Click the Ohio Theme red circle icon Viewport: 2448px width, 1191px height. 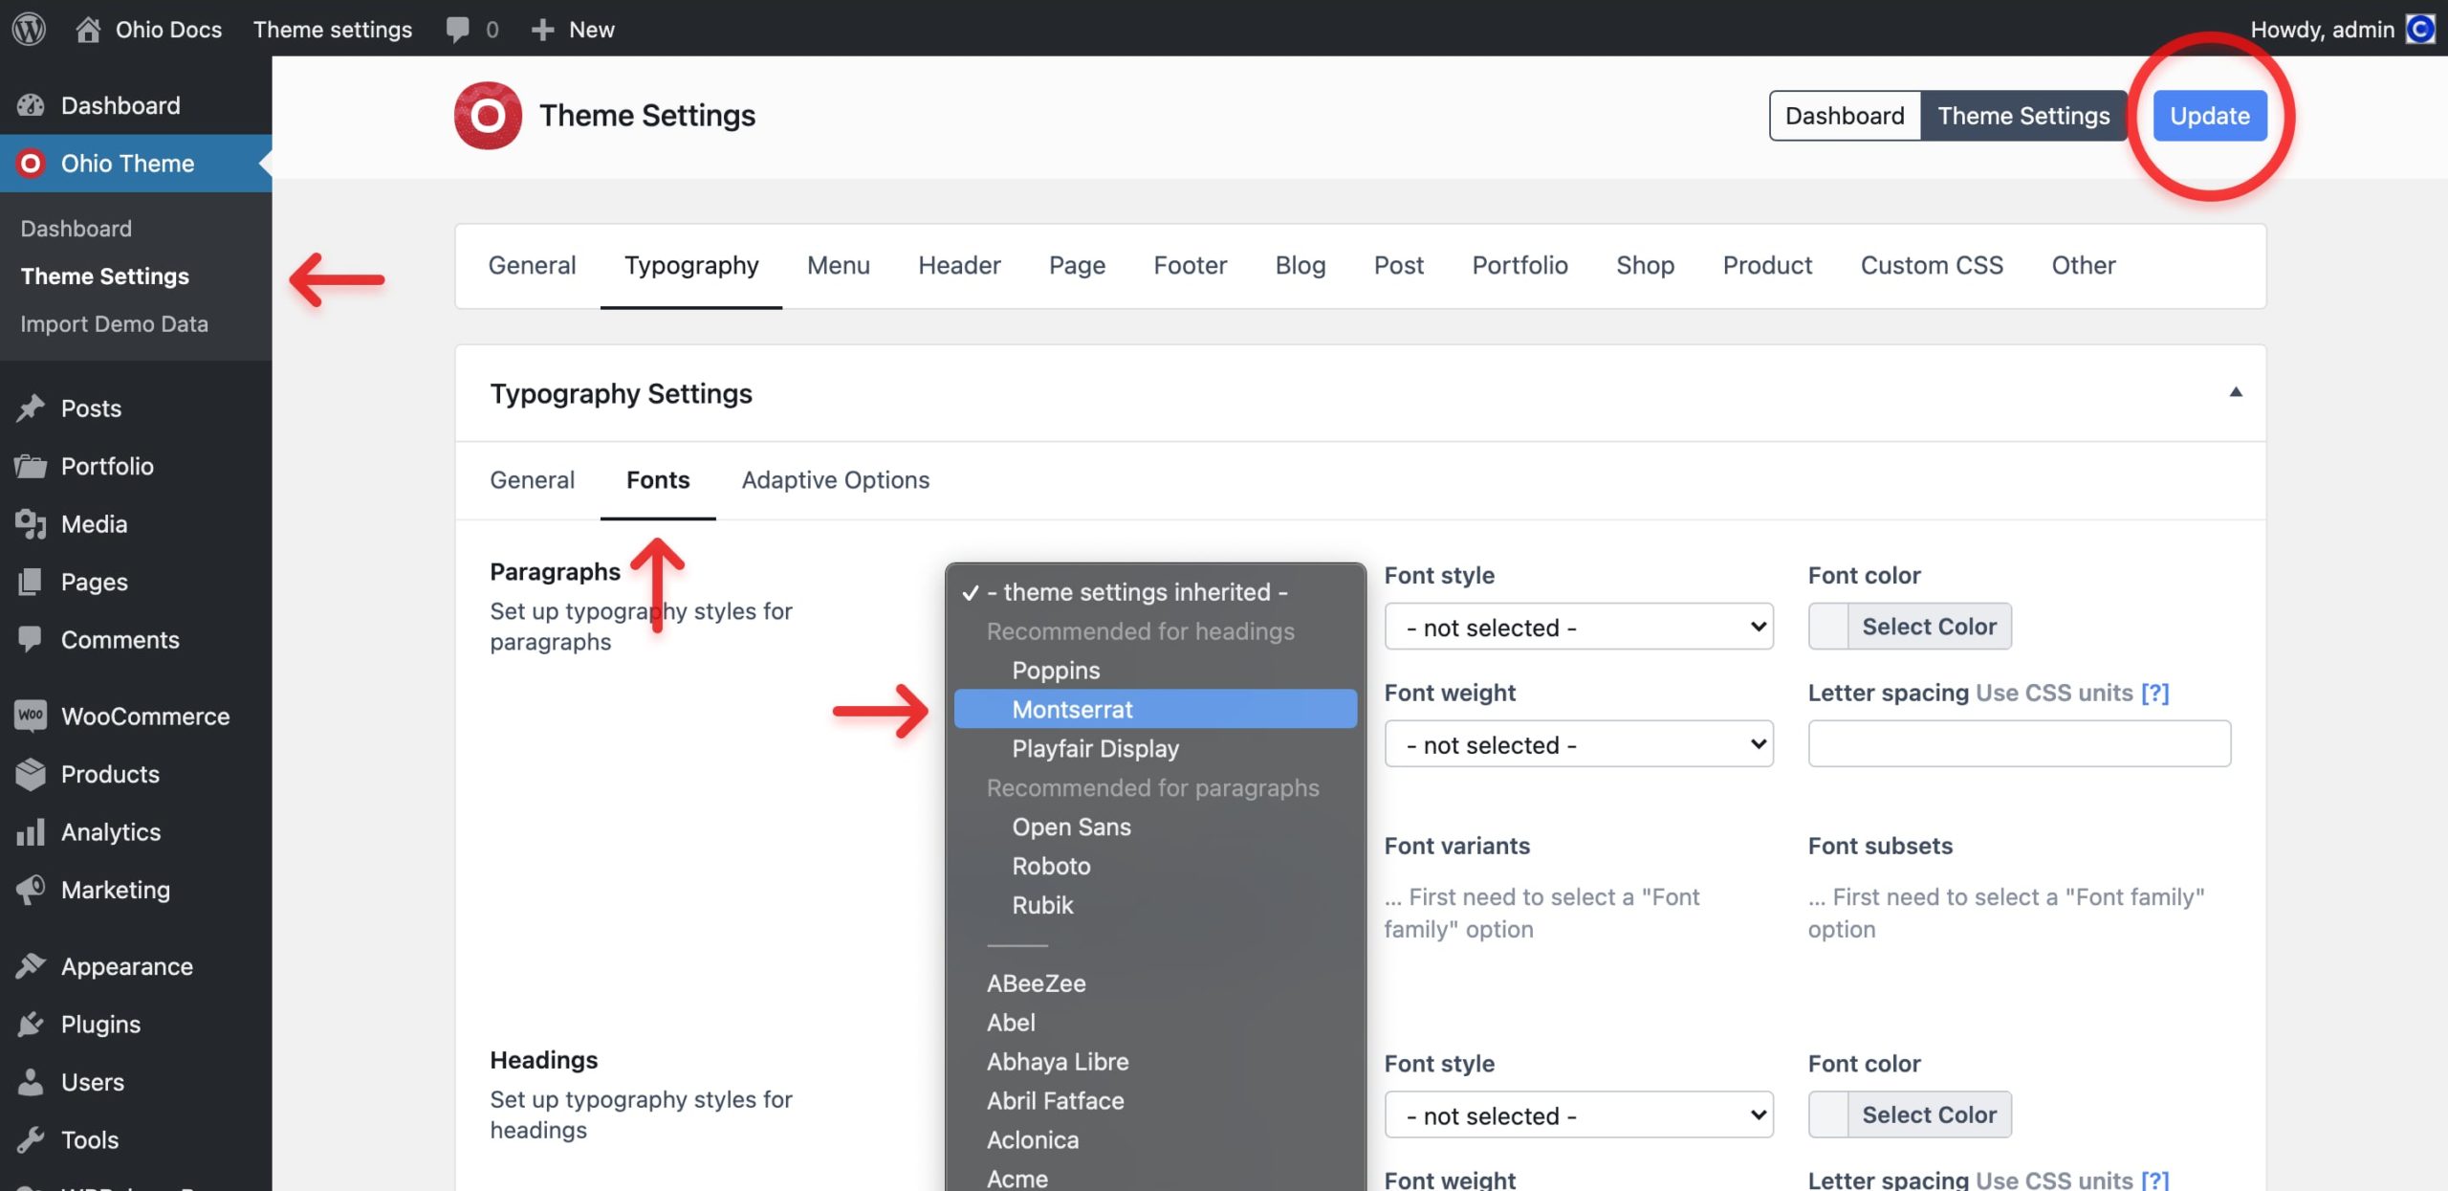point(31,164)
